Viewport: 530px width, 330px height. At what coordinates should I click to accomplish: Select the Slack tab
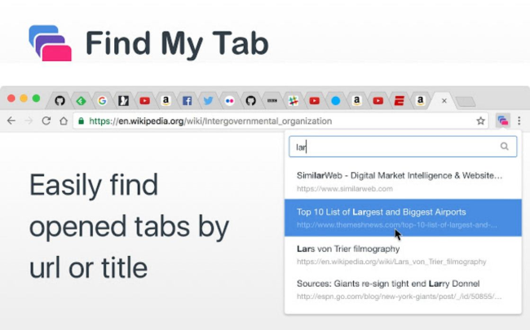coord(293,101)
